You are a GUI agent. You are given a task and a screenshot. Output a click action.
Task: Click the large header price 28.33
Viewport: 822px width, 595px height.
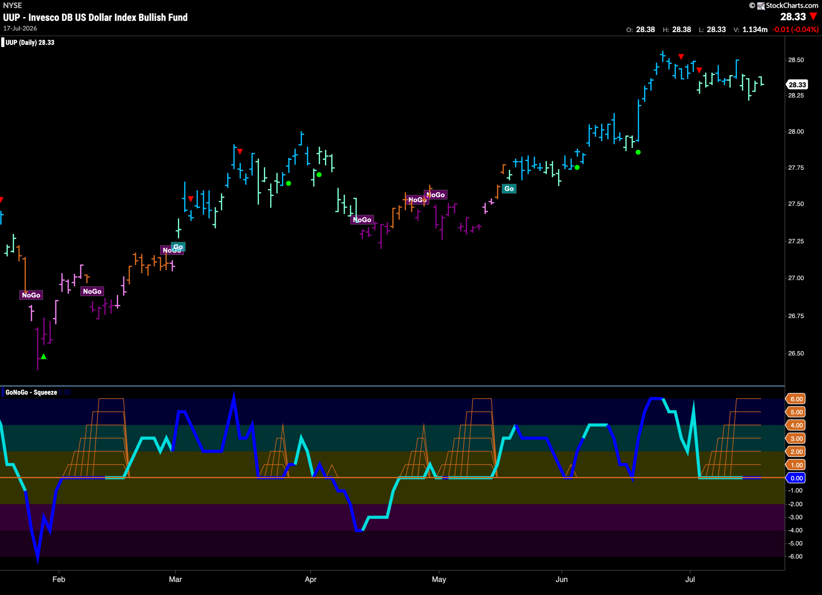click(793, 17)
